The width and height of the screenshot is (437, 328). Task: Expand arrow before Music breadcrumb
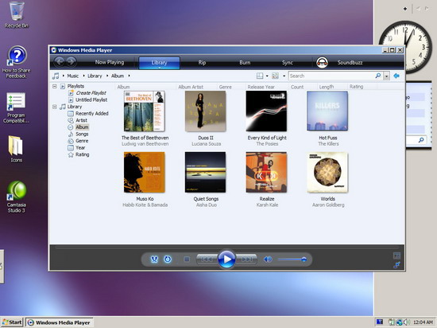click(x=64, y=76)
